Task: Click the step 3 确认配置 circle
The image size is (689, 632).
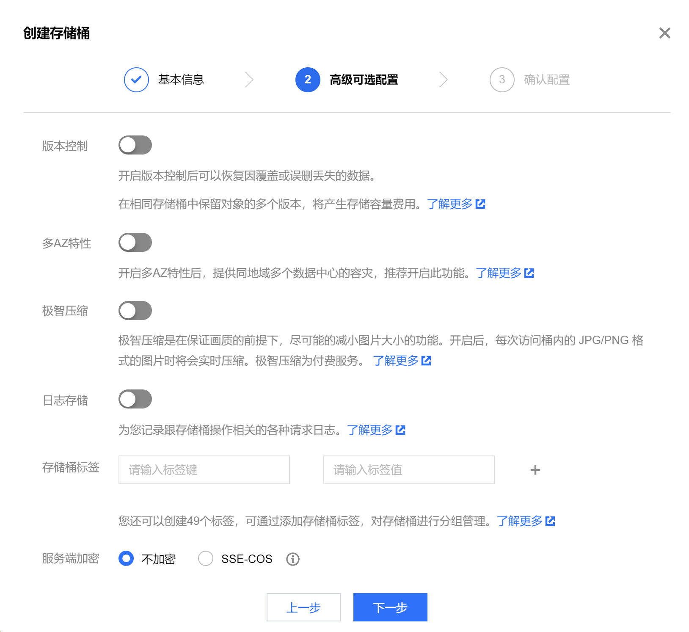Action: pos(502,80)
